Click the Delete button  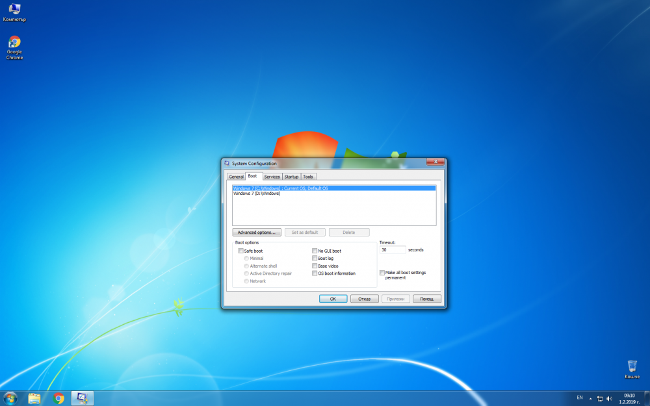point(349,233)
